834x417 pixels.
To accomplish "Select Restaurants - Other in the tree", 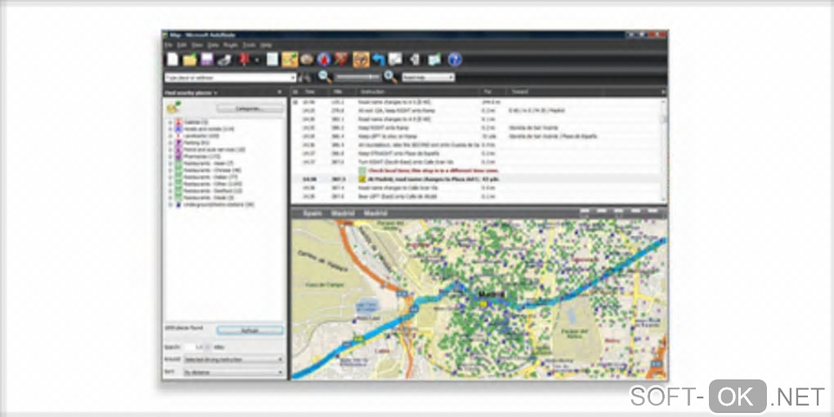I will (x=213, y=184).
